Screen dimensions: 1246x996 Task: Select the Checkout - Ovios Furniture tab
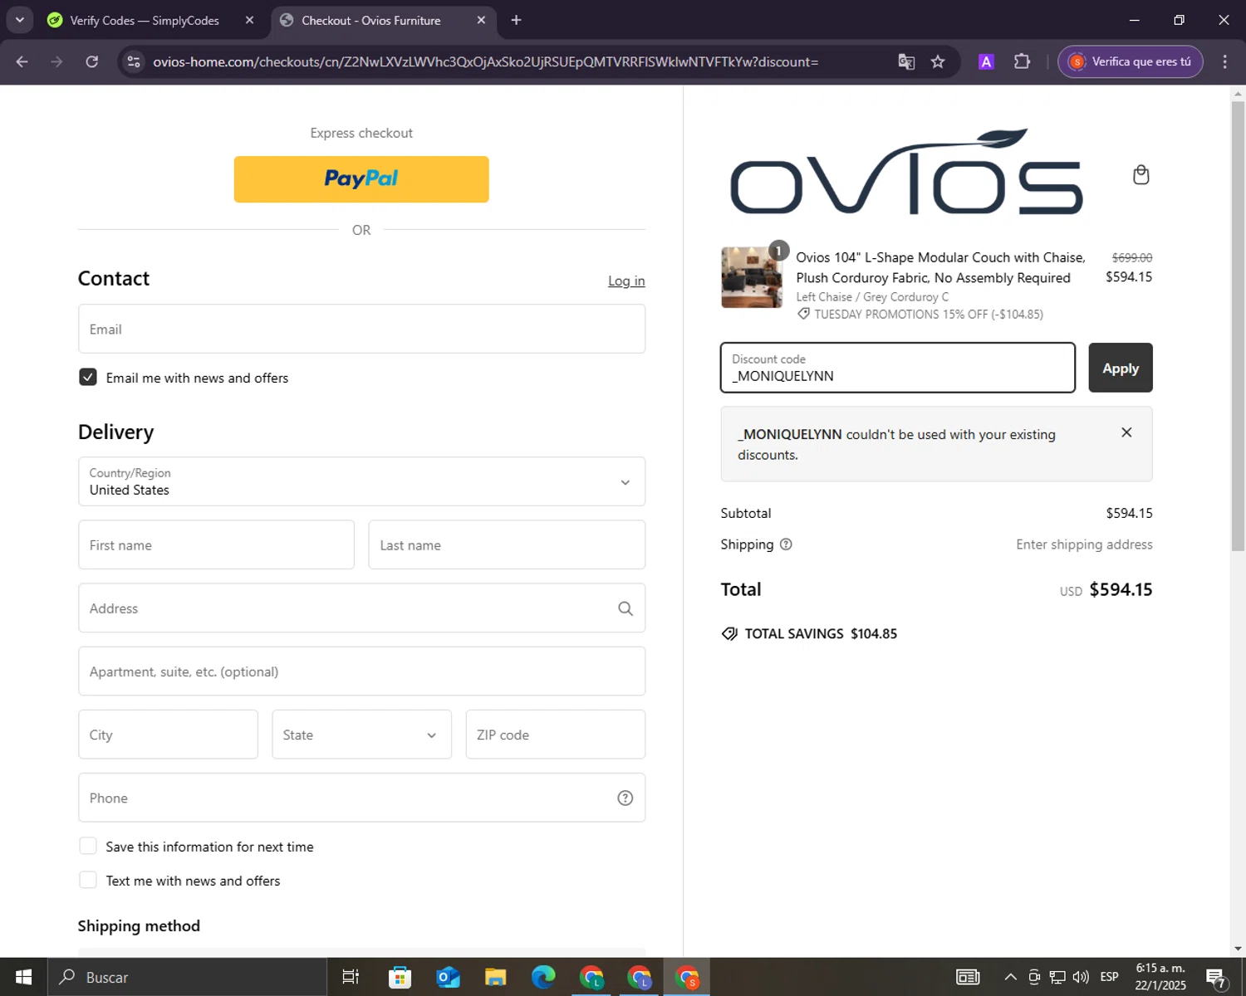click(x=370, y=20)
